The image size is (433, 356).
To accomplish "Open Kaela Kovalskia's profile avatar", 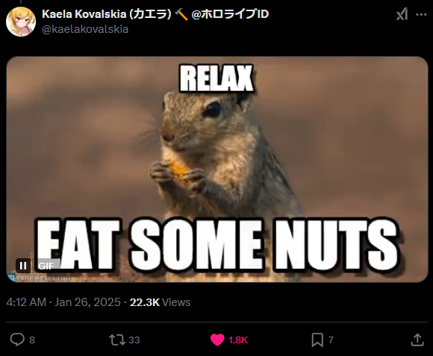I will pos(21,22).
